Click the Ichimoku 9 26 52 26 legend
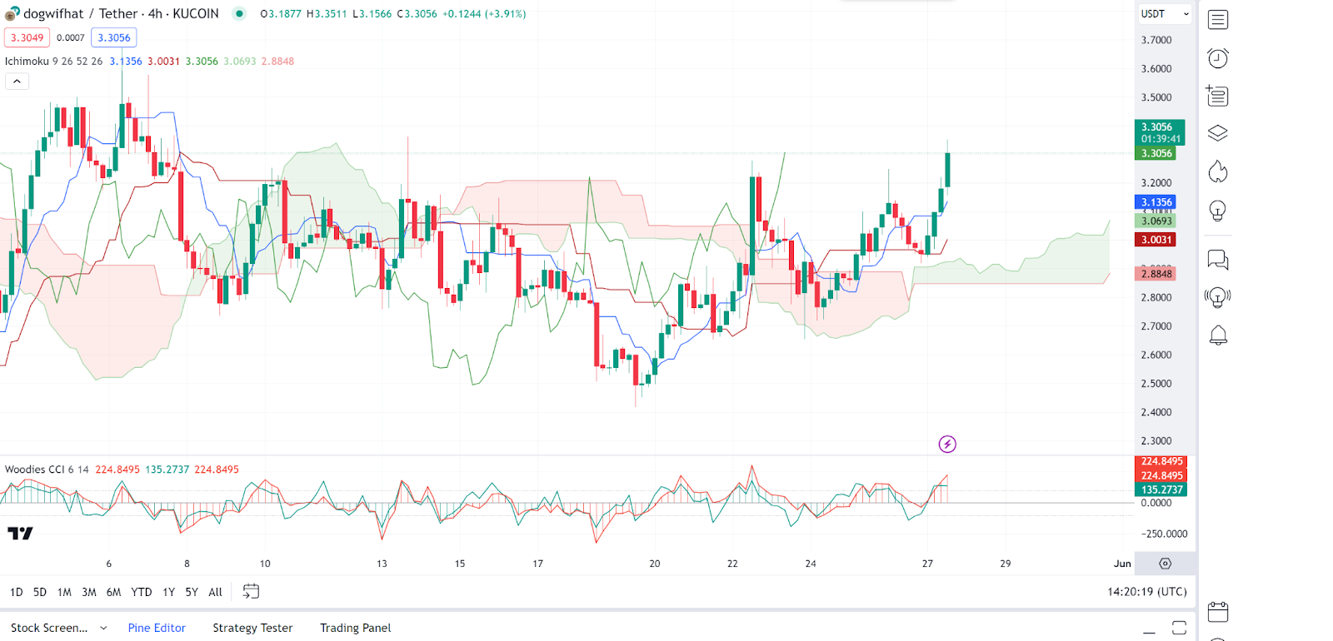1333x641 pixels. point(54,61)
